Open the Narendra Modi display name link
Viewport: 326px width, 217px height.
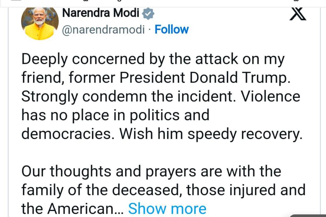click(x=101, y=13)
